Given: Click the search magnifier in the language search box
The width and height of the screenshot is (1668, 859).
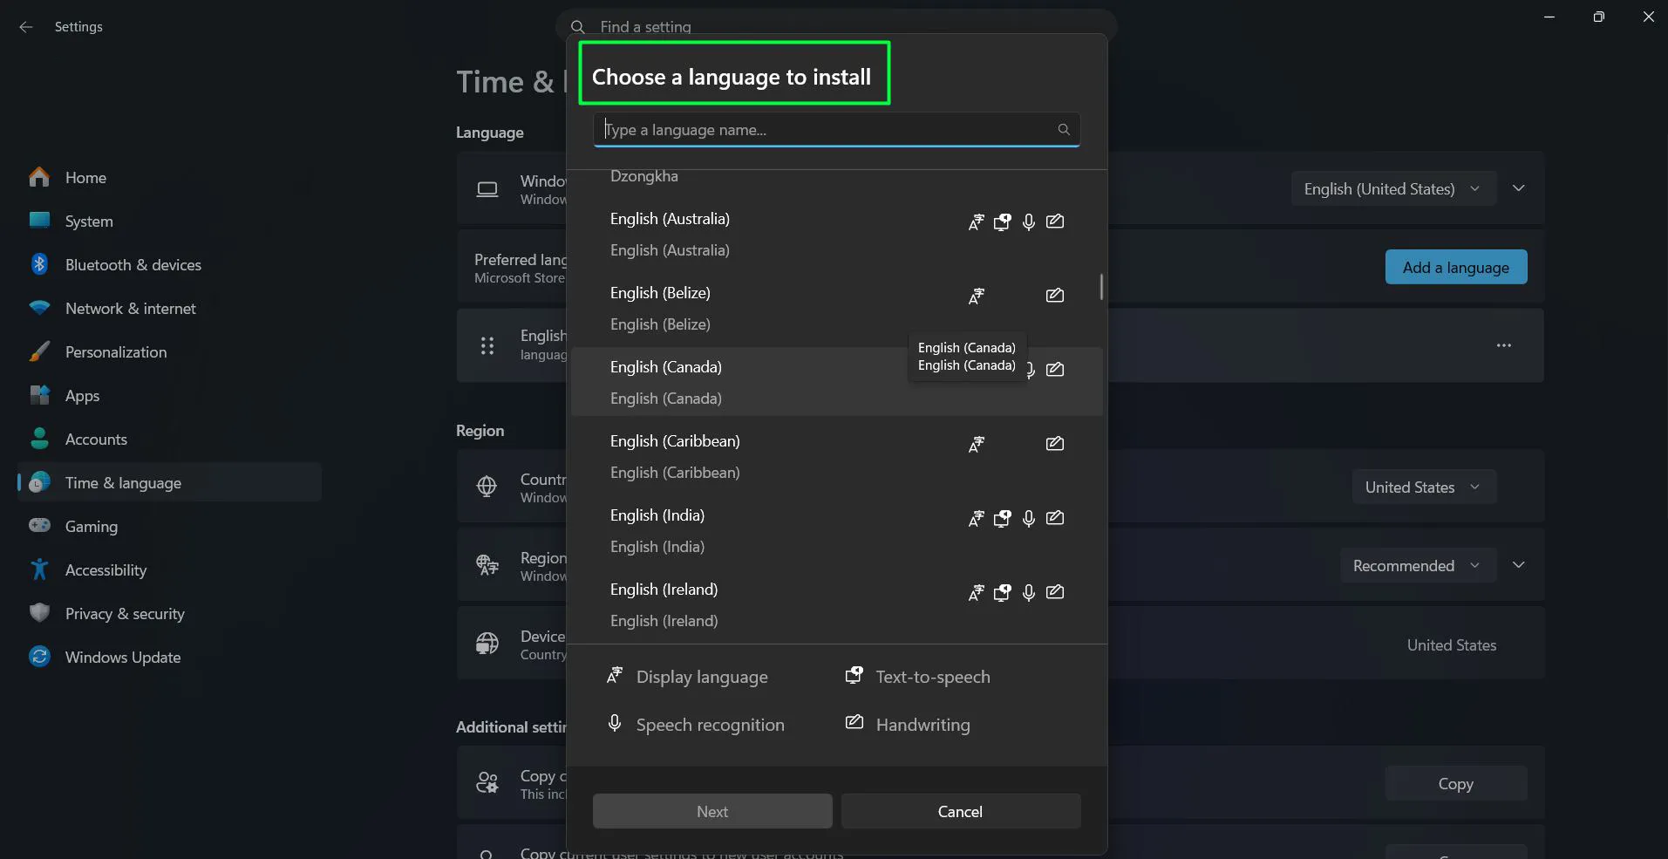Looking at the screenshot, I should pyautogui.click(x=1064, y=129).
